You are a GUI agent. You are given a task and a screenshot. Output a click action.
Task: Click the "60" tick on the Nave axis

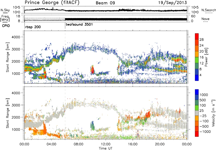click(193, 16)
